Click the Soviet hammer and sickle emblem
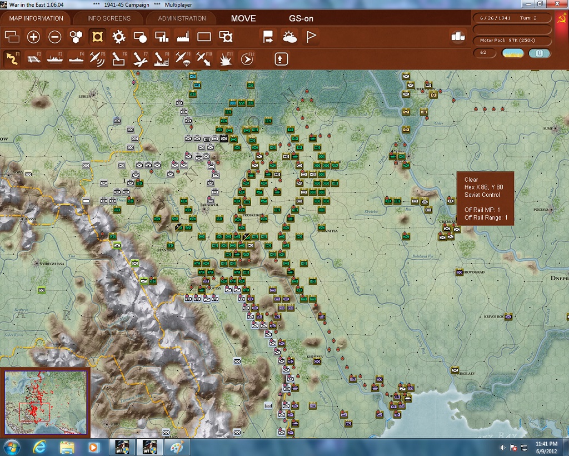Screen dimensions: 569x456 [561, 18]
